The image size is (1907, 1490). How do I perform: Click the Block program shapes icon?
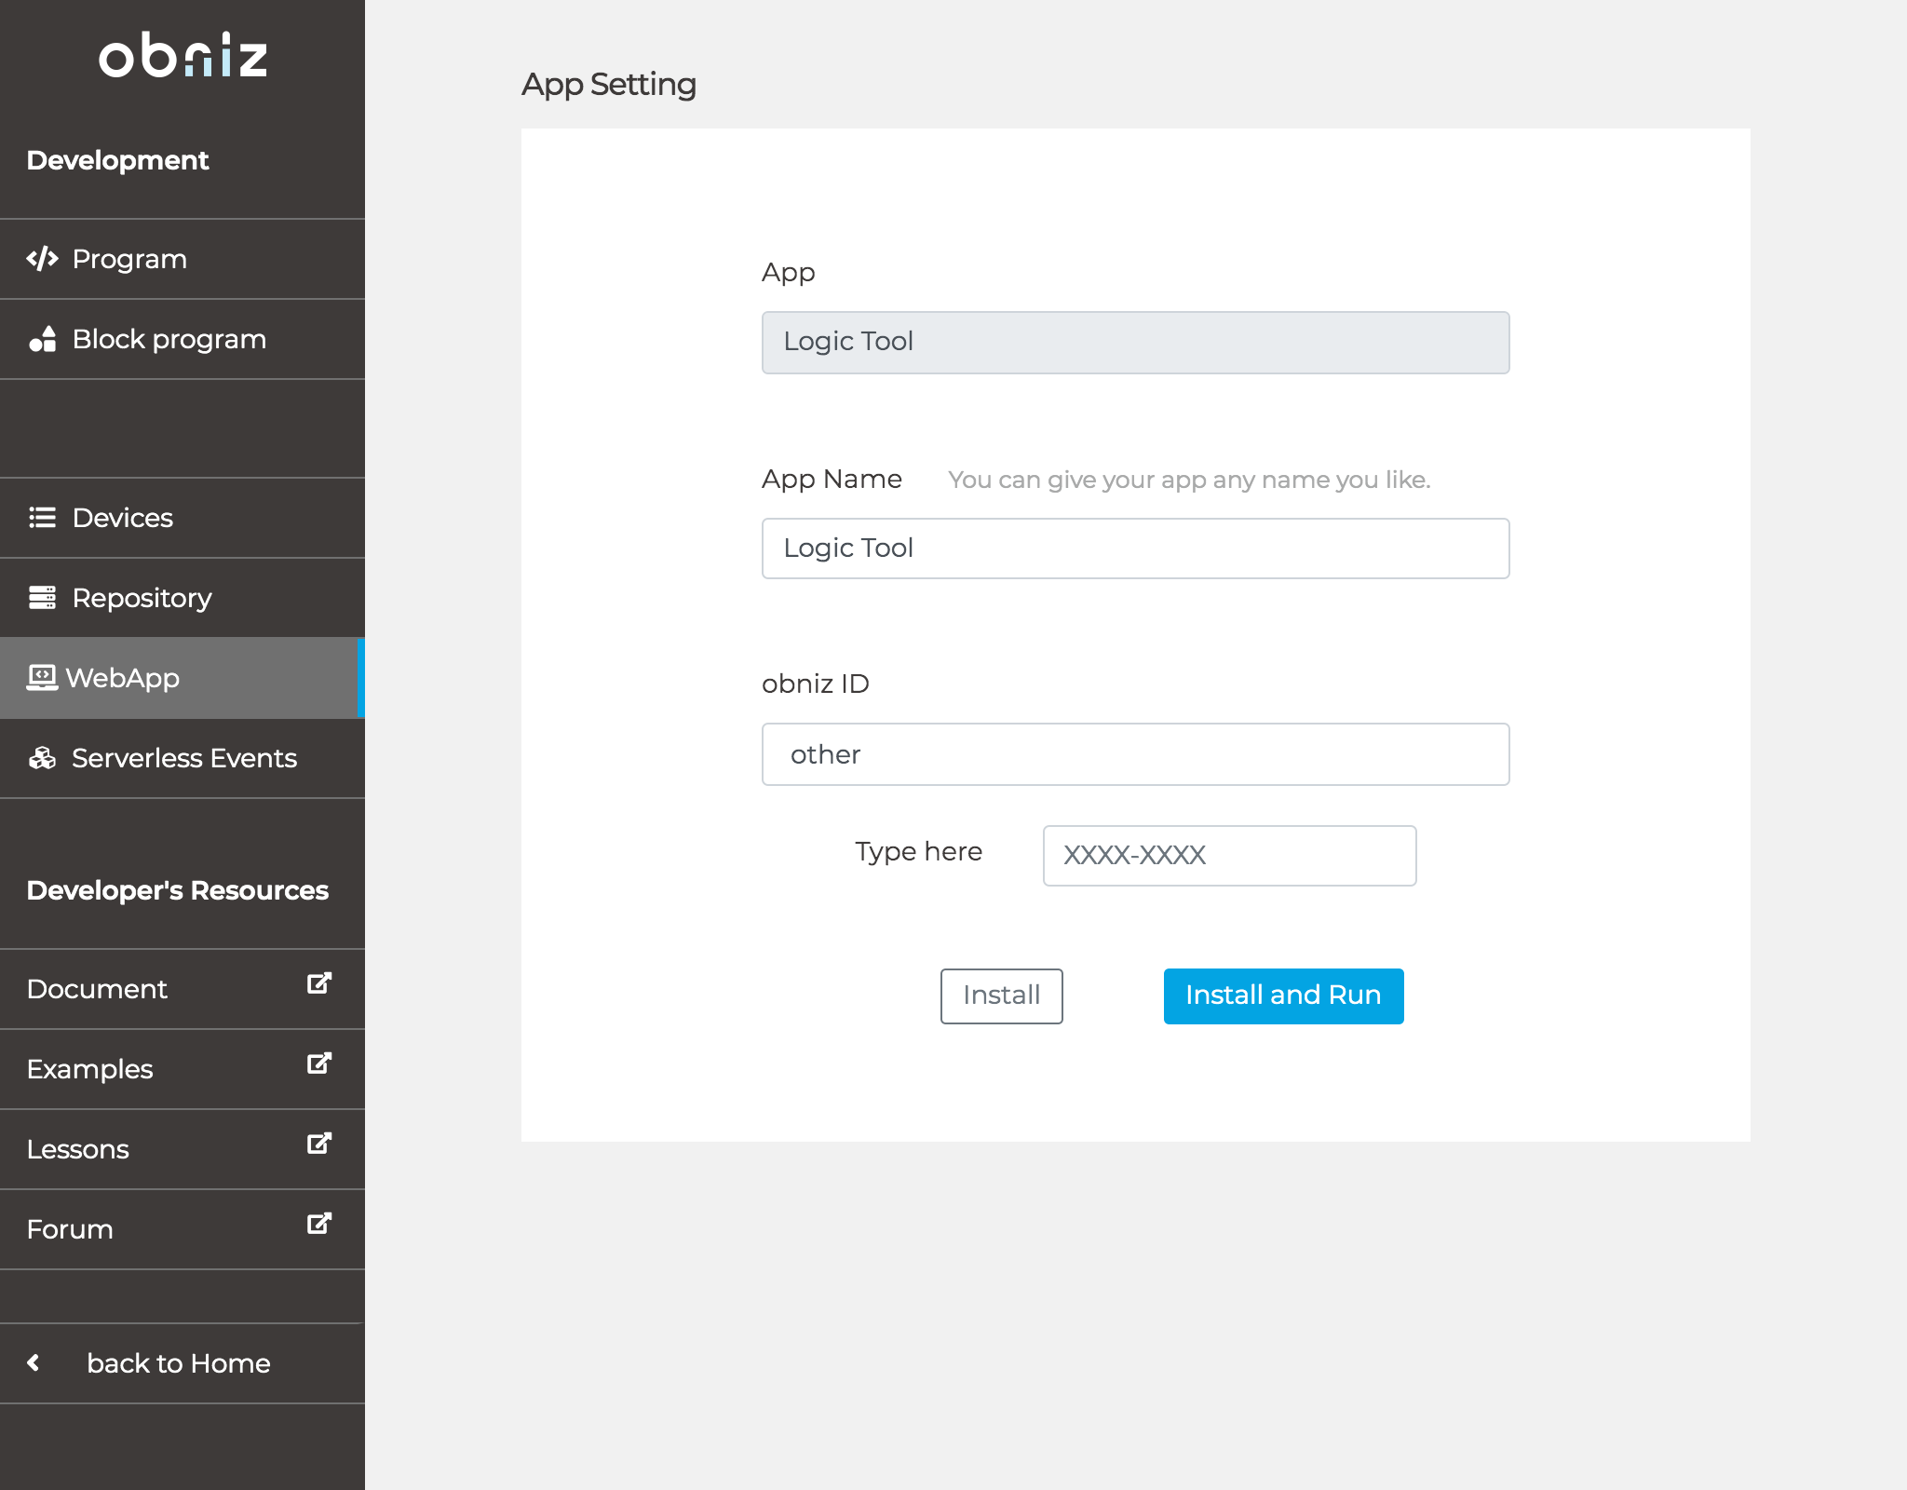[43, 339]
